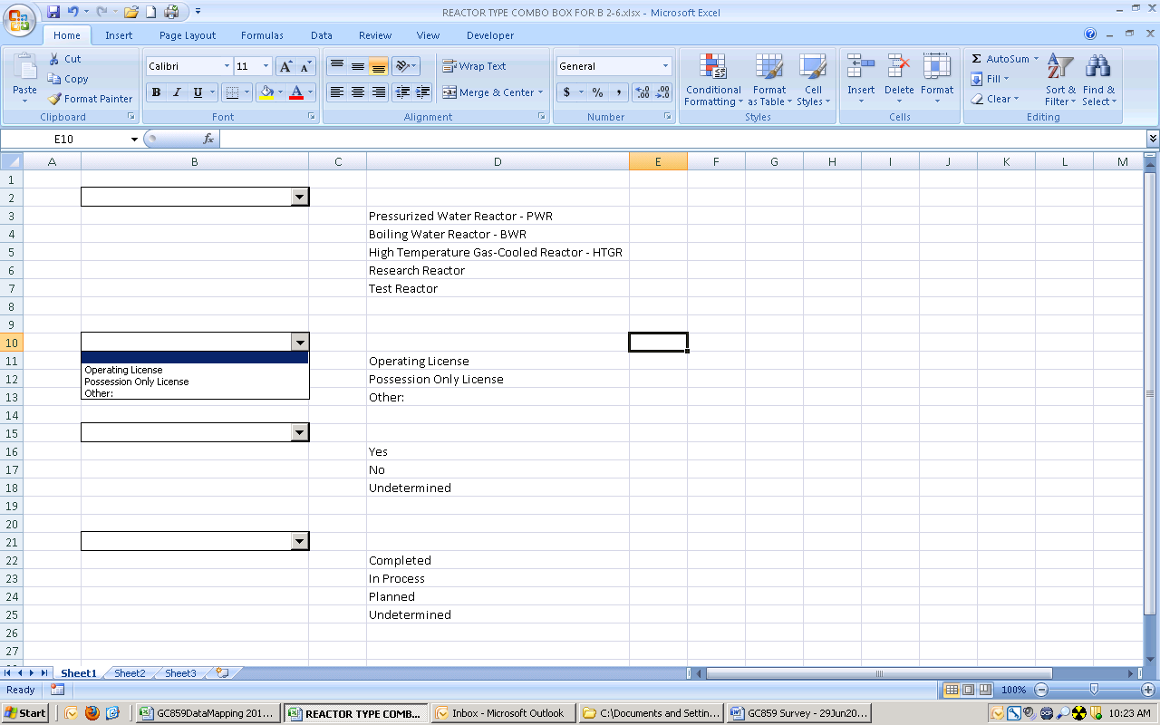Click the Merge & Center icon
The image size is (1160, 725).
coord(449,92)
